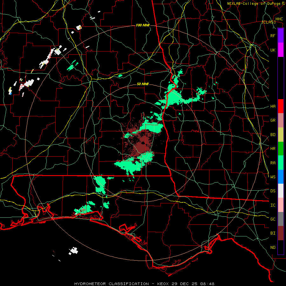This screenshot has height=286, width=286.
Task: Click the WS legend label
Action: [x=273, y=177]
